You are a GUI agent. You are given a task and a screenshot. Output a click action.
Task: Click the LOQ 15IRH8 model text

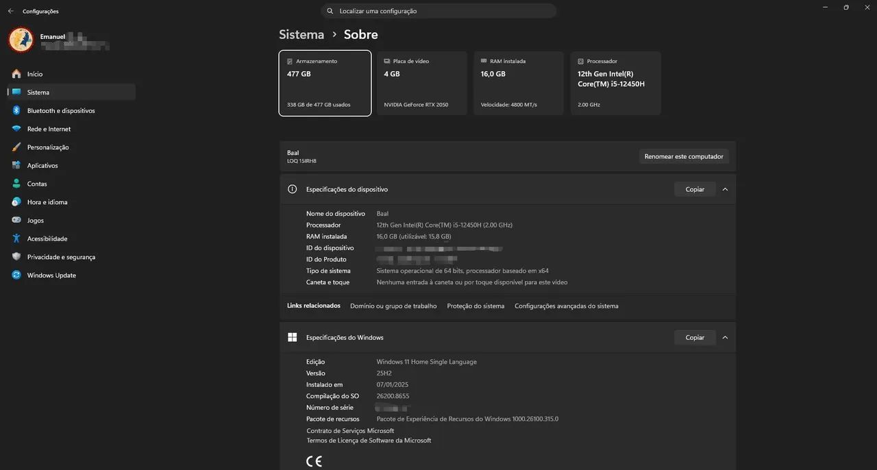[301, 161]
